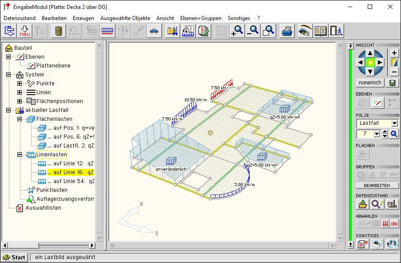
Task: Toggle the Plattenebene layer button under EBENEN
Action: [377, 103]
